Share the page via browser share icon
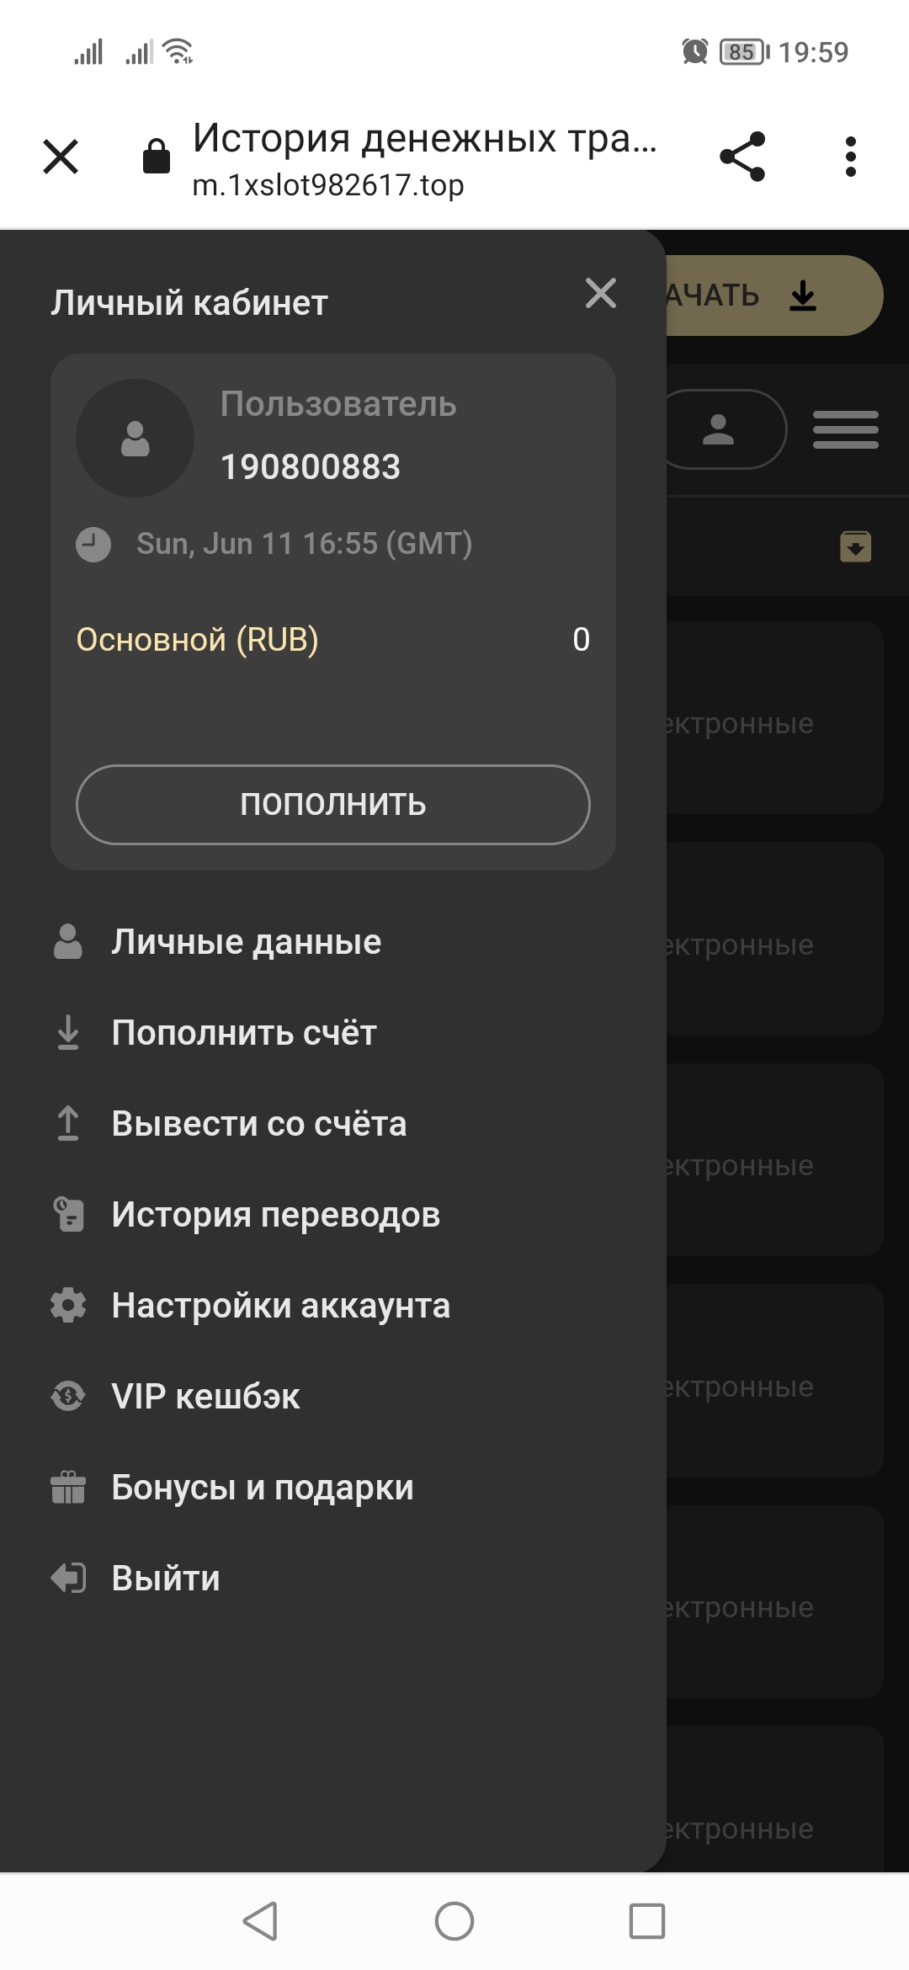The width and height of the screenshot is (909, 1970). click(742, 157)
